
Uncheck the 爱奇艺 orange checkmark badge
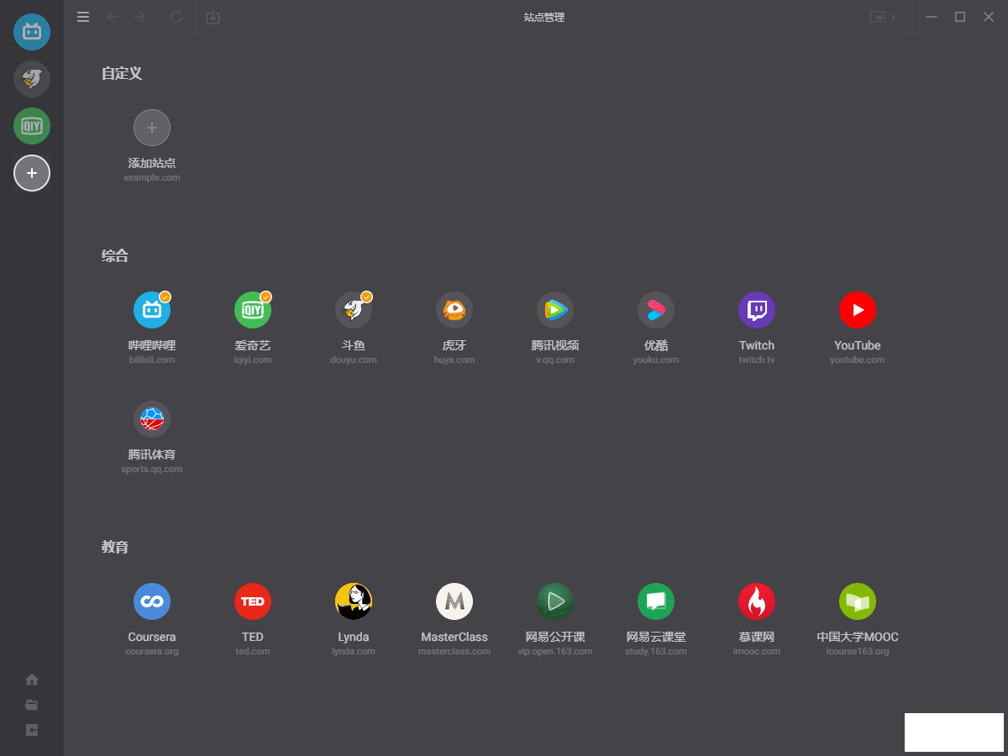266,297
